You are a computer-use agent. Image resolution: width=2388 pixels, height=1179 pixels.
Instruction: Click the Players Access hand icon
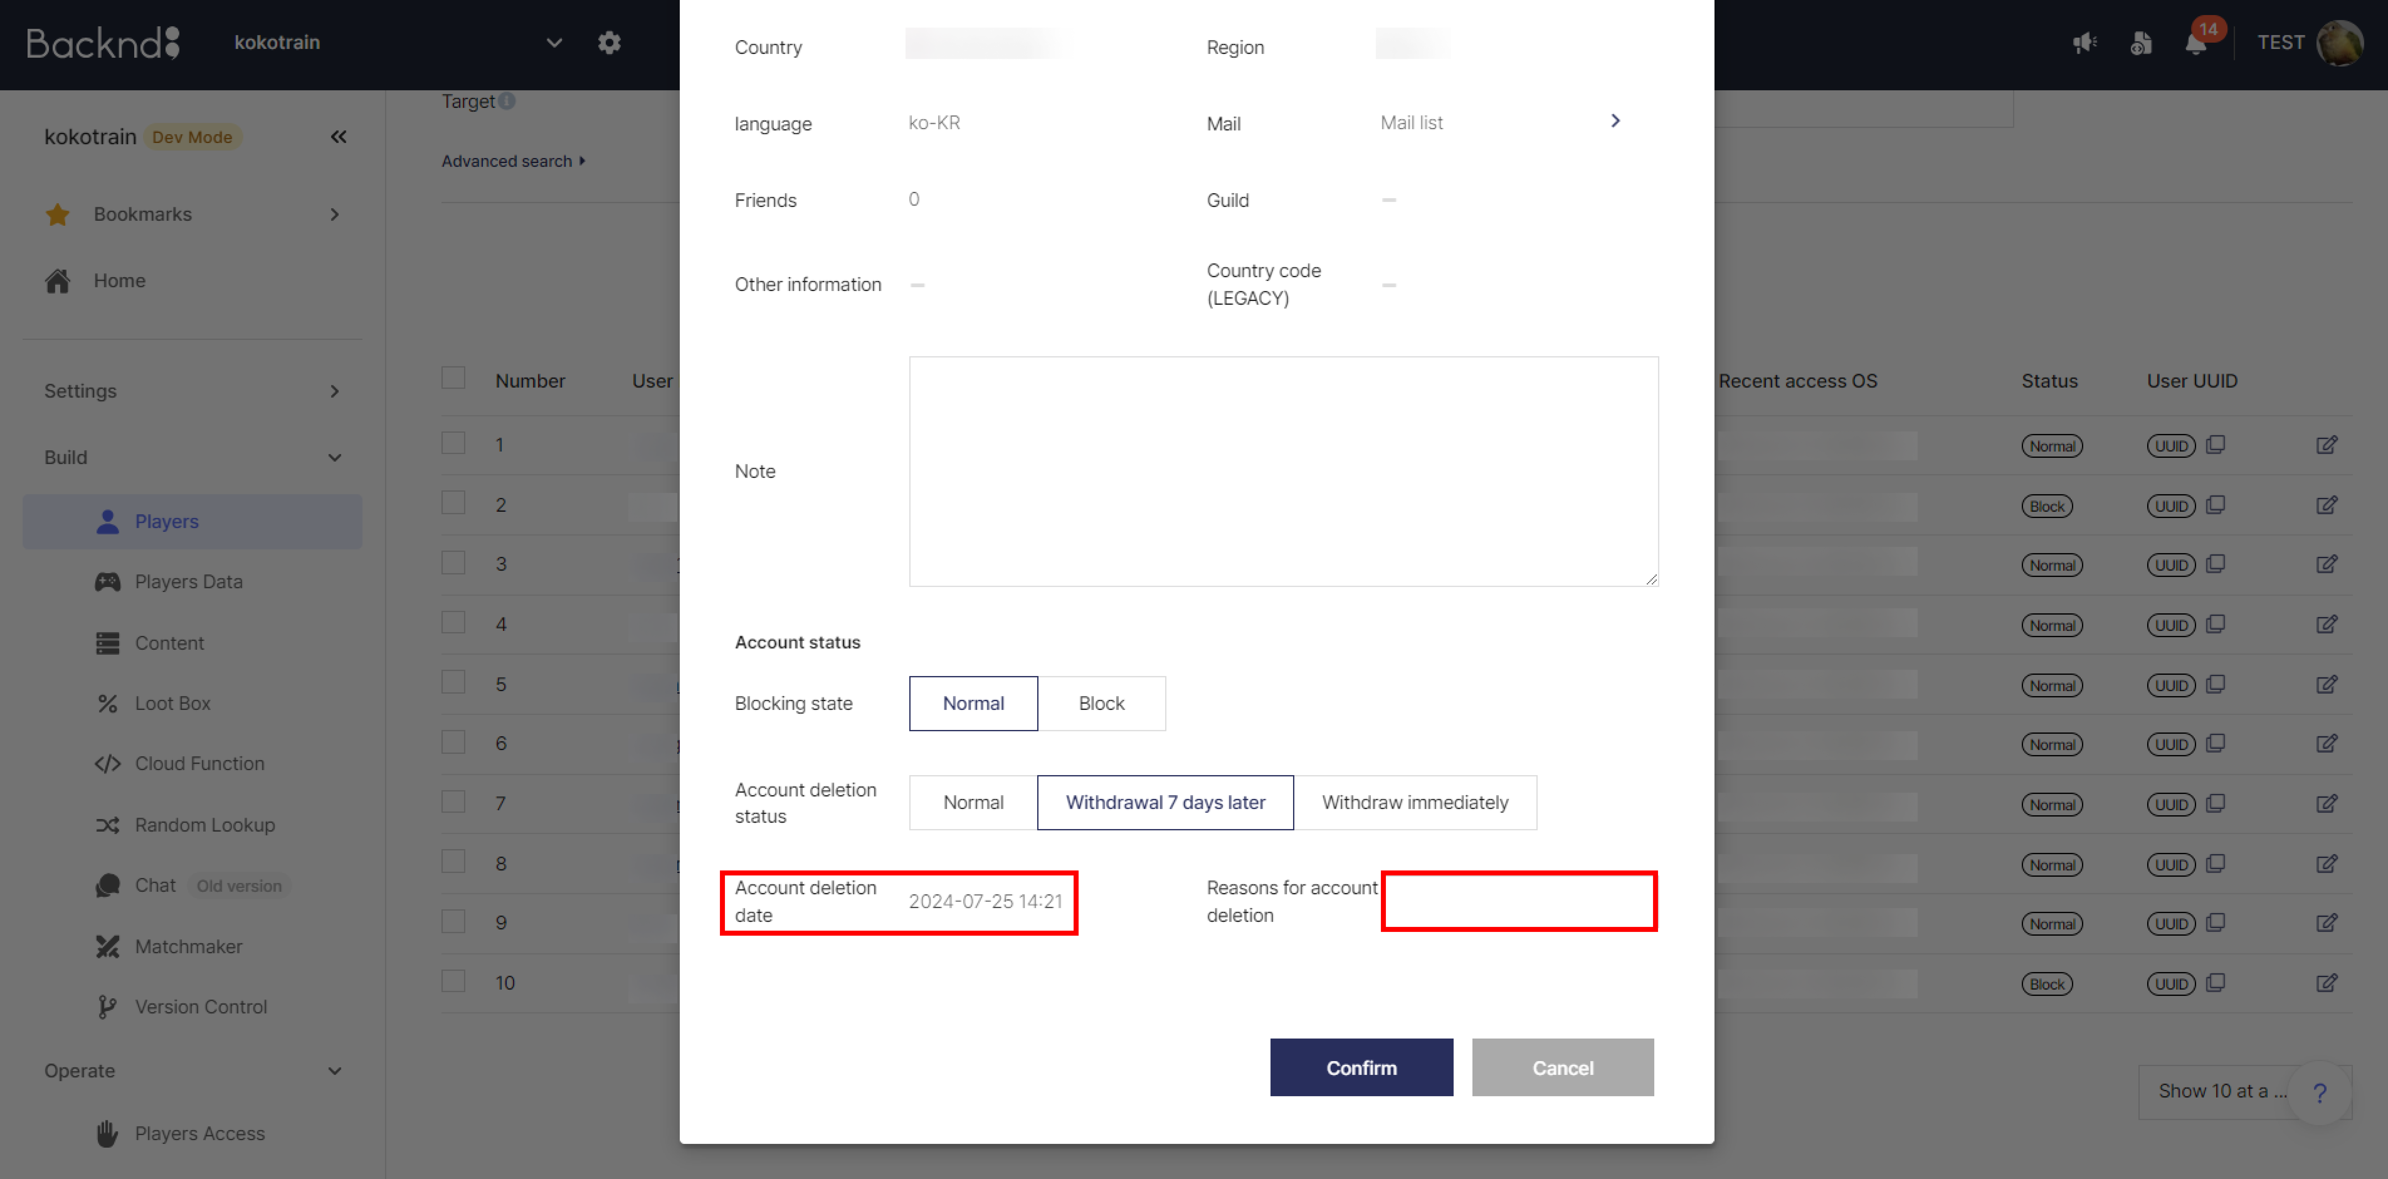(108, 1134)
